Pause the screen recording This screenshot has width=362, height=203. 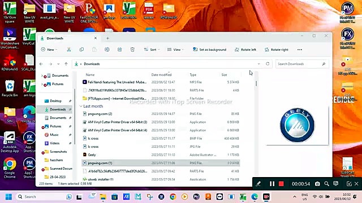tap(272, 184)
